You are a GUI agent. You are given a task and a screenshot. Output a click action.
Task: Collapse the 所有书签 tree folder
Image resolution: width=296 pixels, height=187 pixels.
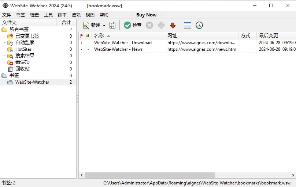pyautogui.click(x=4, y=29)
